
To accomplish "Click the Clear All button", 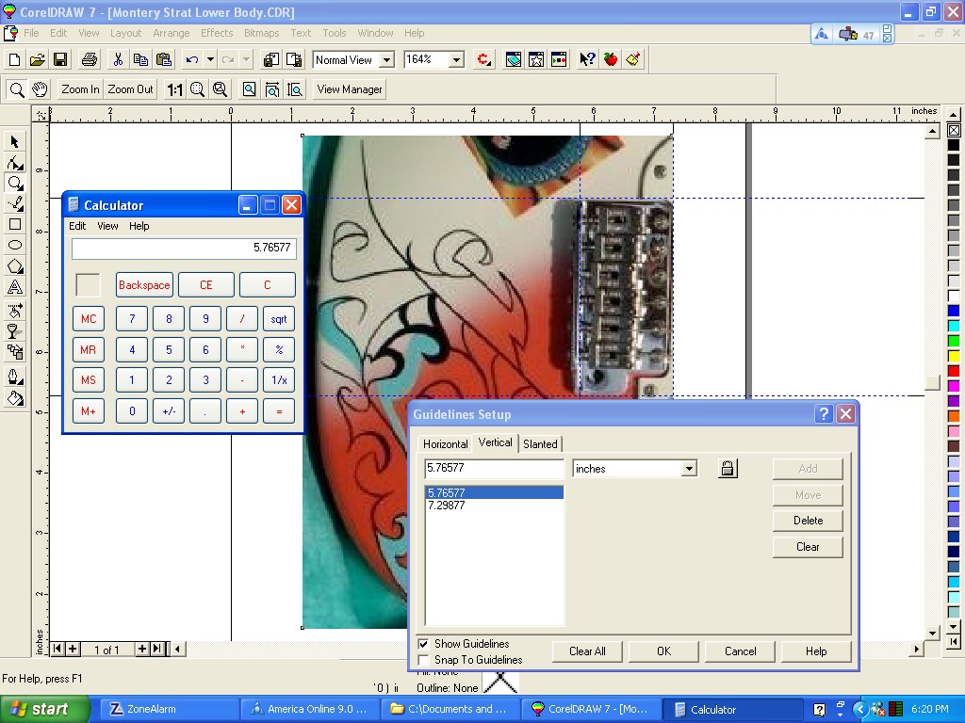I will pos(587,651).
